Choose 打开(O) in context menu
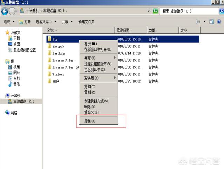The height and width of the screenshot is (169, 224). [99, 43]
